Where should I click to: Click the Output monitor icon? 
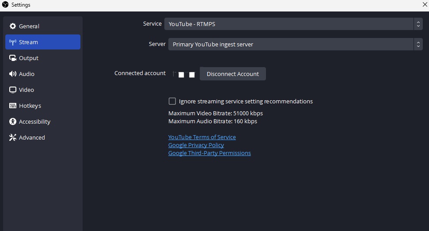pyautogui.click(x=12, y=58)
